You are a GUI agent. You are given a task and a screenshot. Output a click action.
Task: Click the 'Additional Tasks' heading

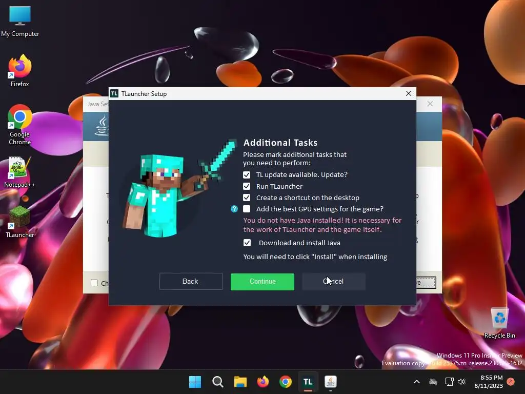point(280,143)
